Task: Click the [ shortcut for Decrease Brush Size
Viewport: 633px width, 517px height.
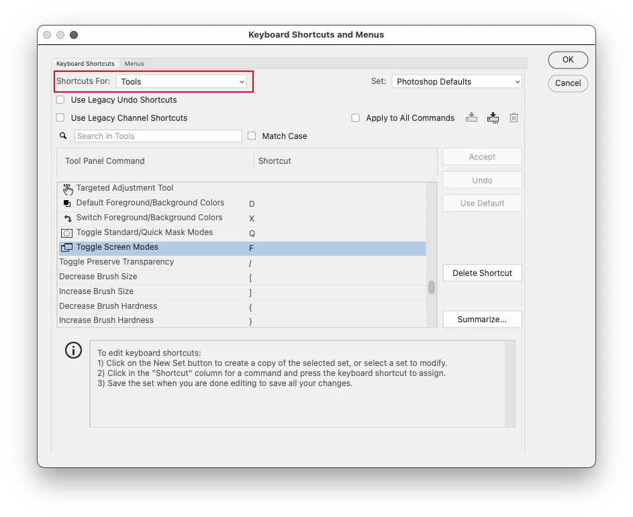Action: [x=250, y=278]
